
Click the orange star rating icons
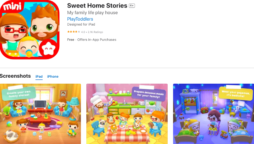74,32
